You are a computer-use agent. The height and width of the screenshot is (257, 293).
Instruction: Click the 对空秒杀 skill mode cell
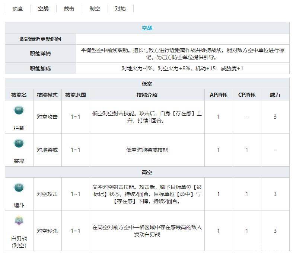pos(47,231)
